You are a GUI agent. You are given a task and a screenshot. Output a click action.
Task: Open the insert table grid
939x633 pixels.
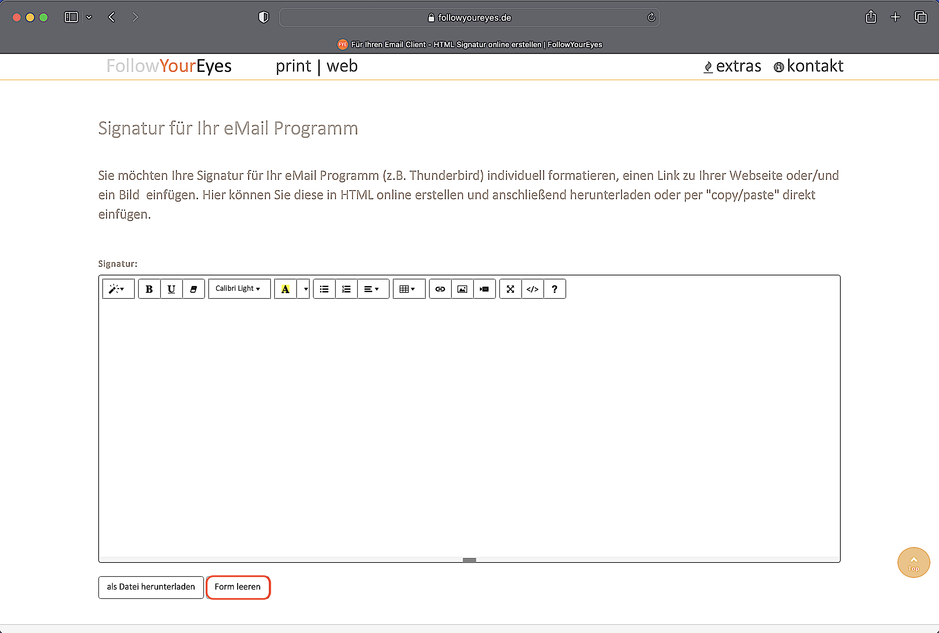click(x=408, y=289)
